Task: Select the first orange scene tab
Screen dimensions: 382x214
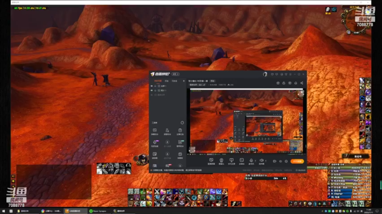Action: coord(158,81)
